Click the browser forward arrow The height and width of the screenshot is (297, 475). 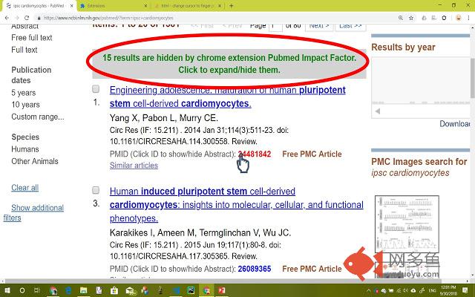tap(16, 18)
